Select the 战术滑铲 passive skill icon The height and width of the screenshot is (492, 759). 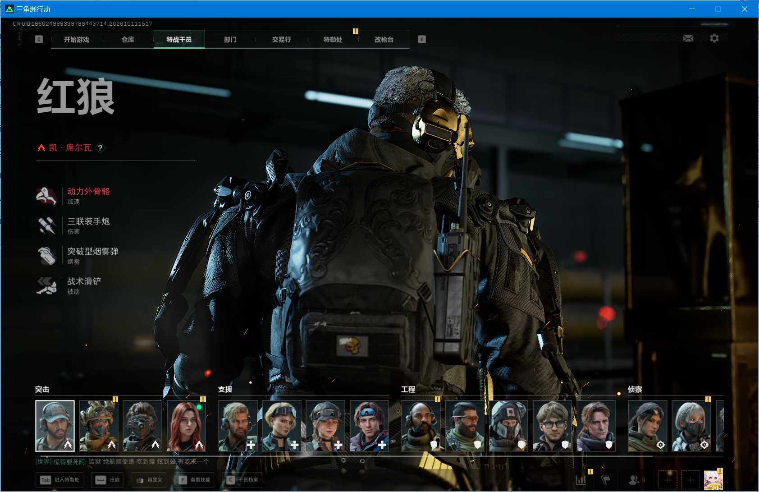pos(46,285)
